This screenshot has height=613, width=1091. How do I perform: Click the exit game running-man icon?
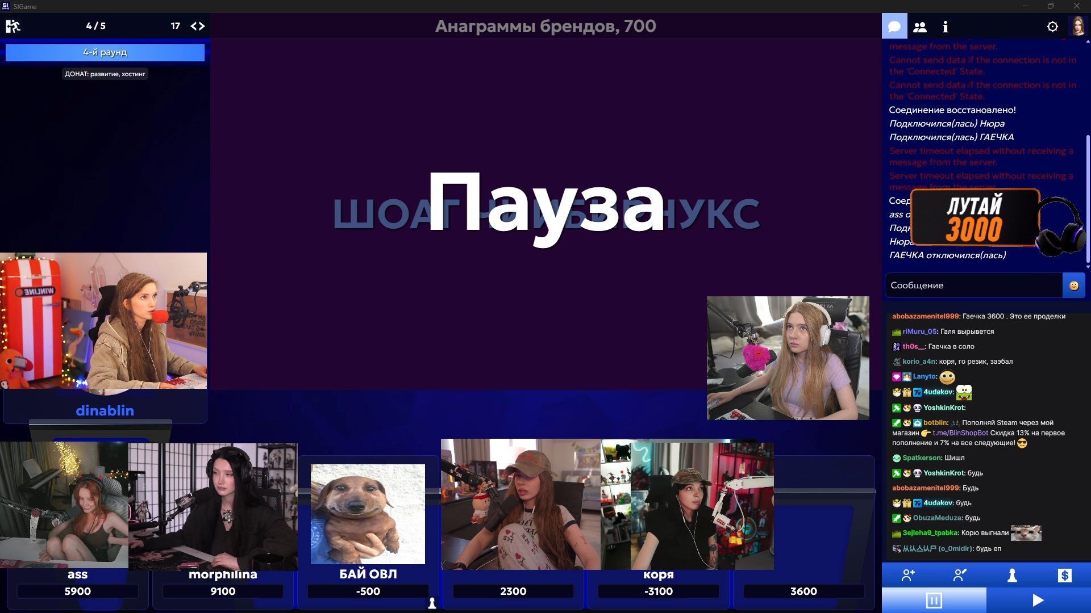(x=13, y=26)
